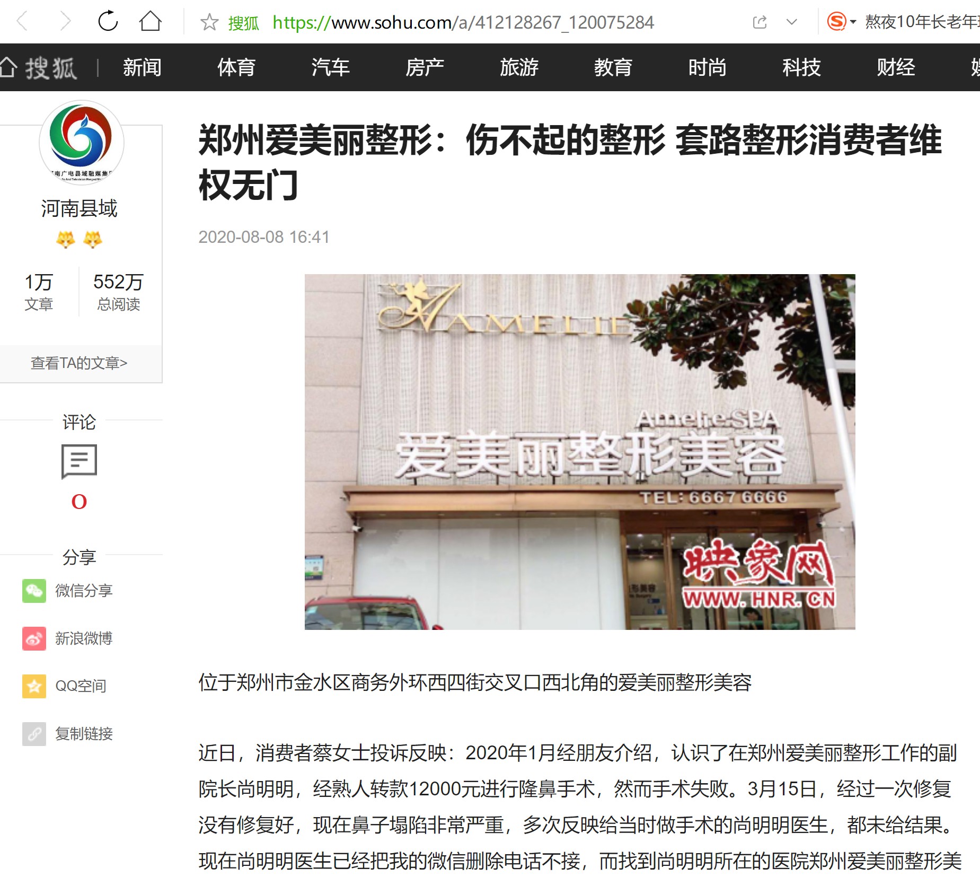
Task: Click the 复制链接 label
Action: (x=84, y=734)
